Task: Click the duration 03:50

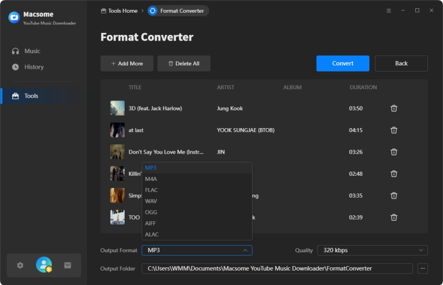Action: (356, 108)
